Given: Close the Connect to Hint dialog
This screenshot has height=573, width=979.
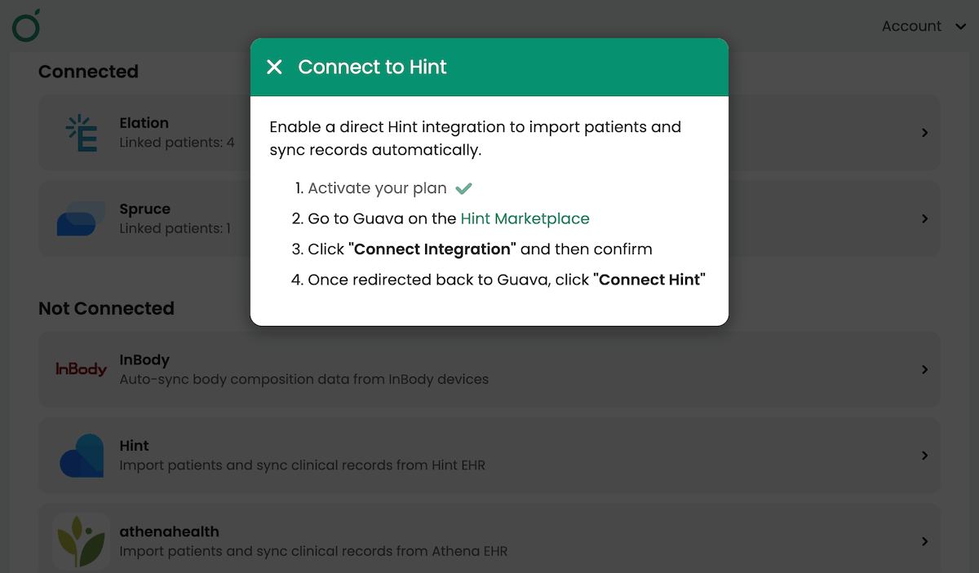Looking at the screenshot, I should (x=274, y=67).
